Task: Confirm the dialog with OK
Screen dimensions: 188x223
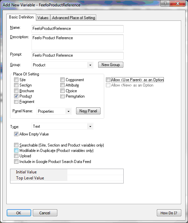Action: point(19,213)
